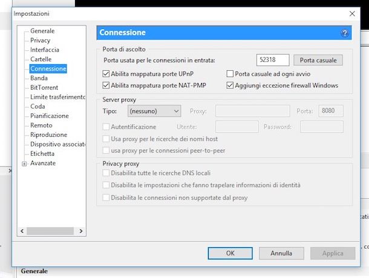Image resolution: width=369 pixels, height=278 pixels.
Task: Close the Impostazioni dialog
Action: tap(352, 14)
